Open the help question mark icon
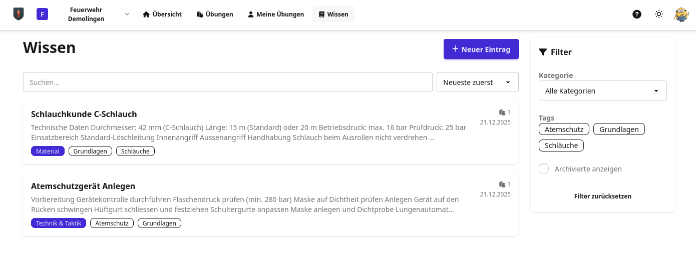696x253 pixels. [637, 14]
